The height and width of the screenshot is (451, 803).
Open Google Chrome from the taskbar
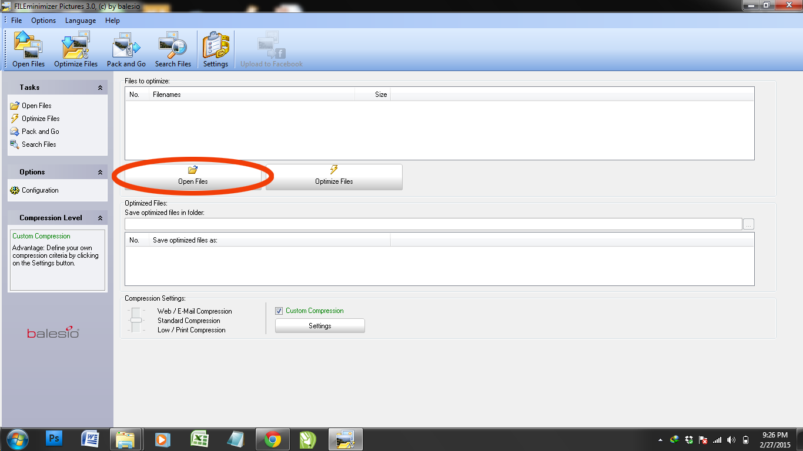point(272,439)
